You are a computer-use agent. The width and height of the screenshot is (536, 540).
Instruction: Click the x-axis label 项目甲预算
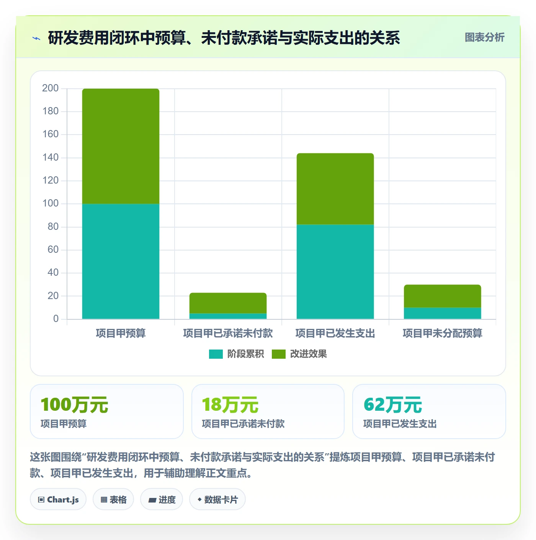click(121, 333)
